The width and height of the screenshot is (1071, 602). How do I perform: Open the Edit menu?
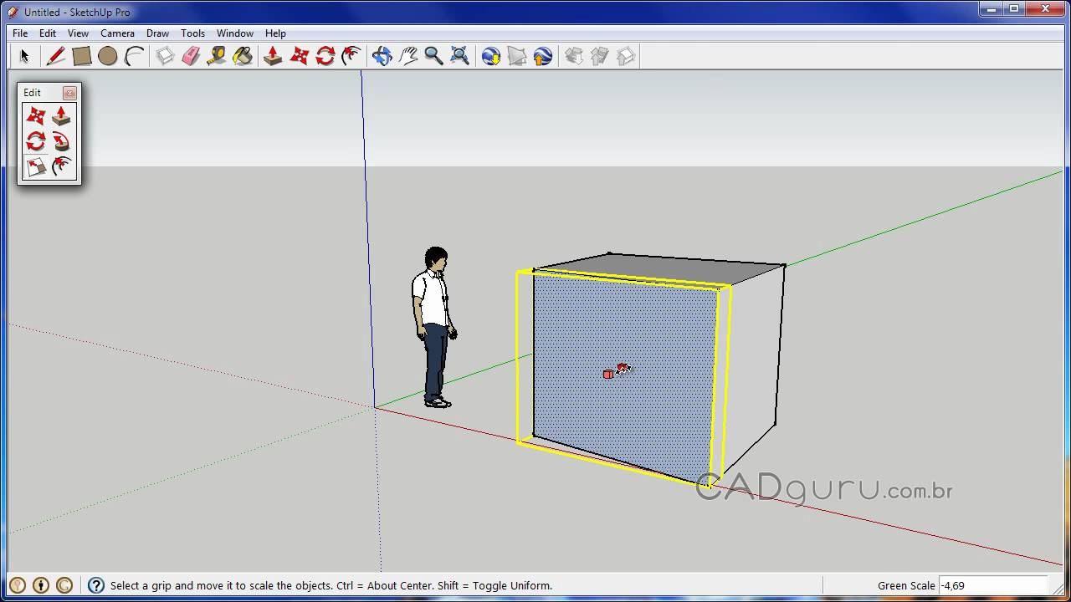48,33
